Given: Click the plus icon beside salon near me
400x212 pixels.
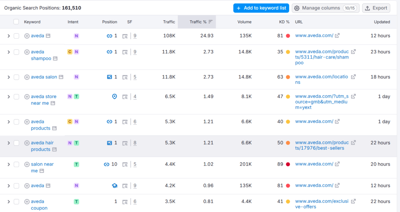Looking at the screenshot, I should (x=27, y=164).
